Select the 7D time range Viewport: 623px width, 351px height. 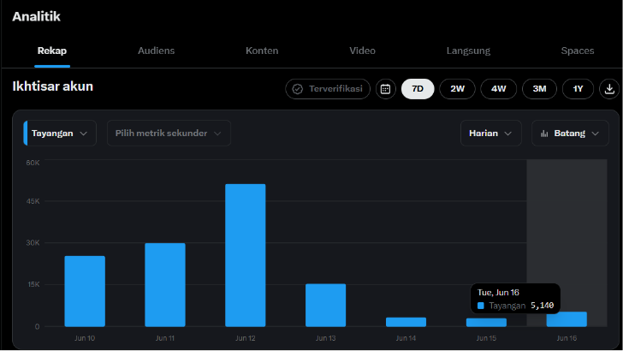pyautogui.click(x=418, y=89)
